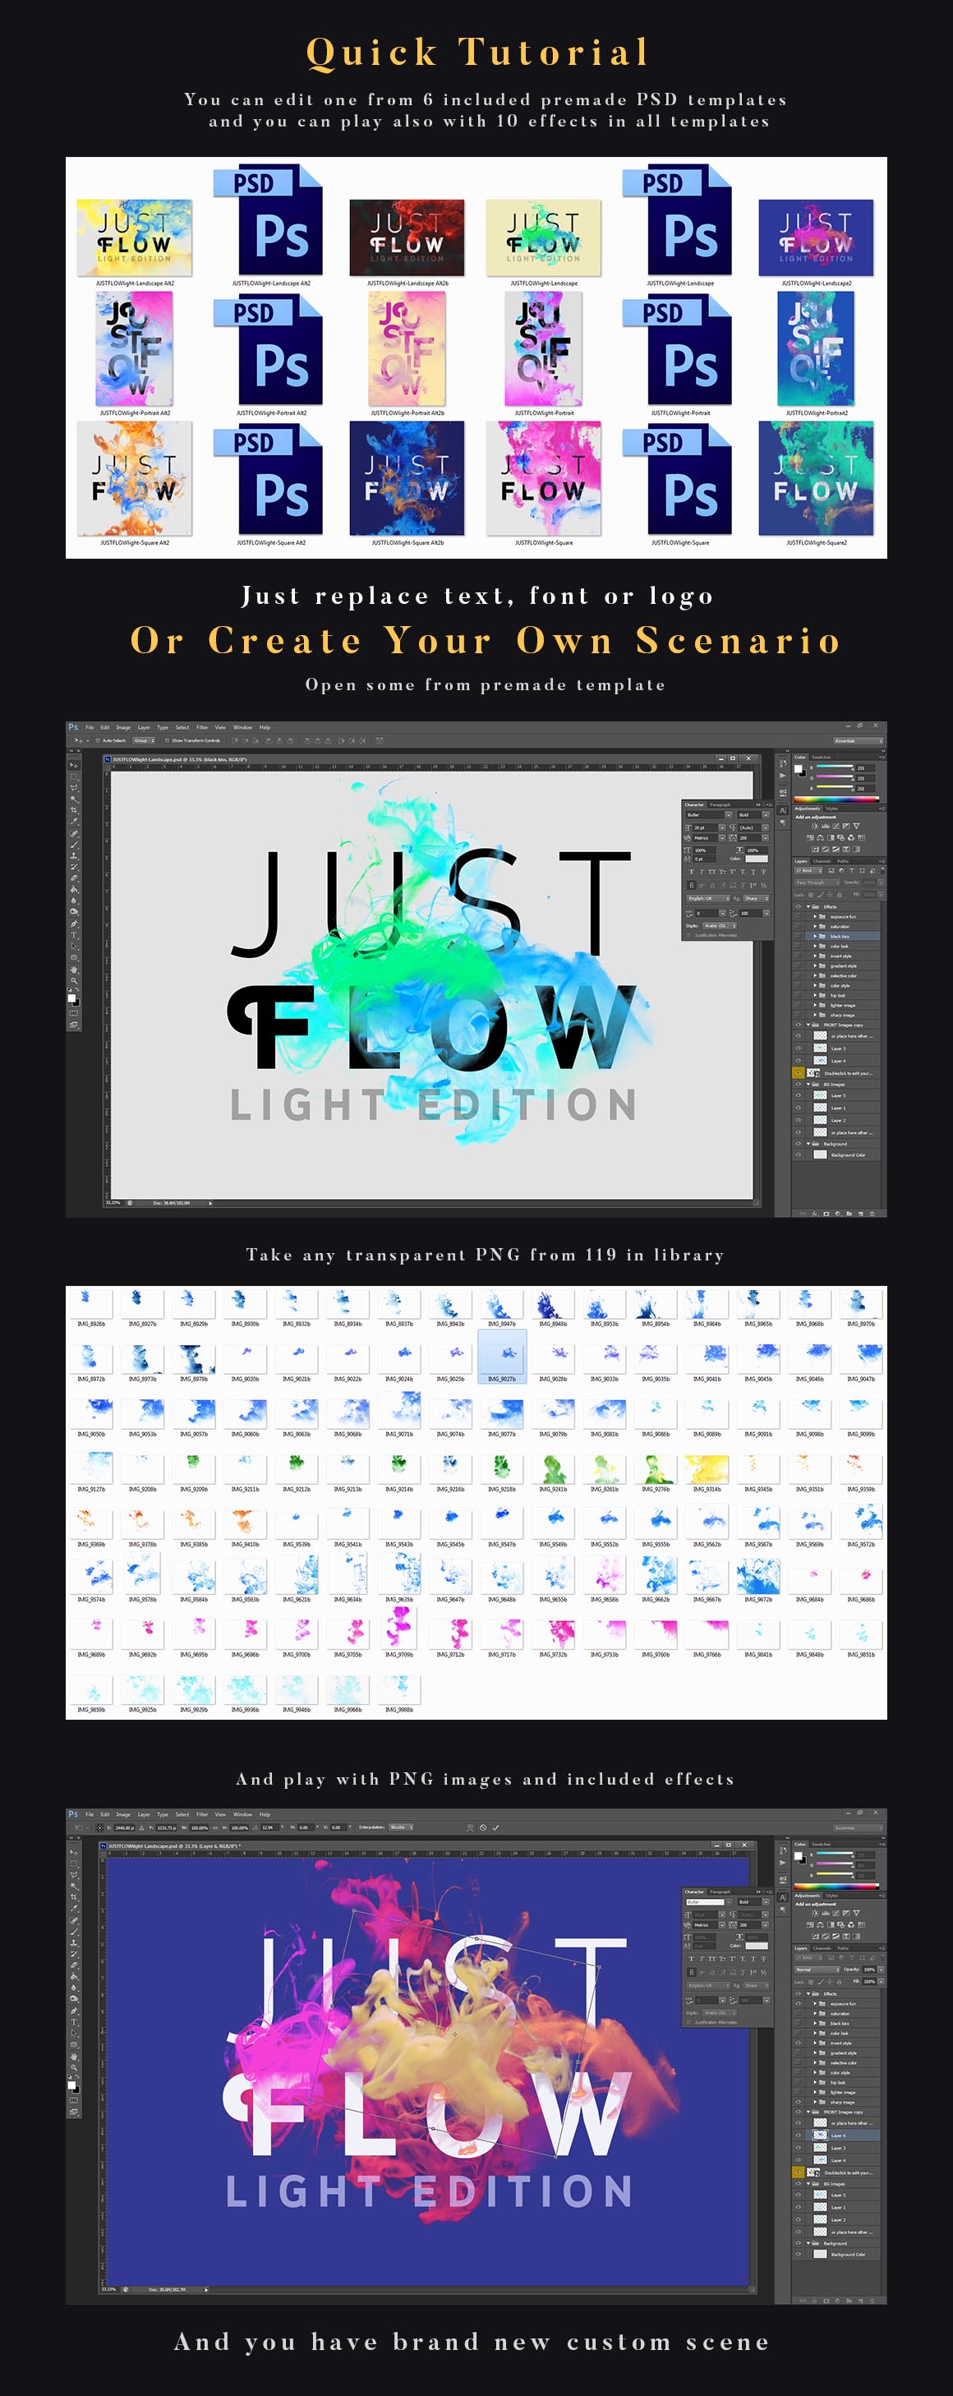Pick the Crop tool in the light-canvas Photoshop window
This screenshot has width=953, height=2396.
click(x=73, y=809)
